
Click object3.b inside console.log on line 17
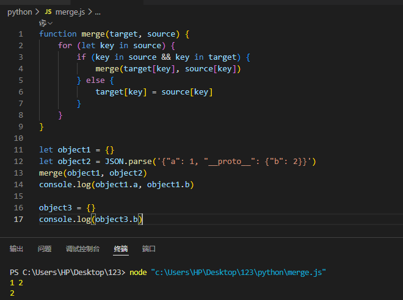point(117,220)
